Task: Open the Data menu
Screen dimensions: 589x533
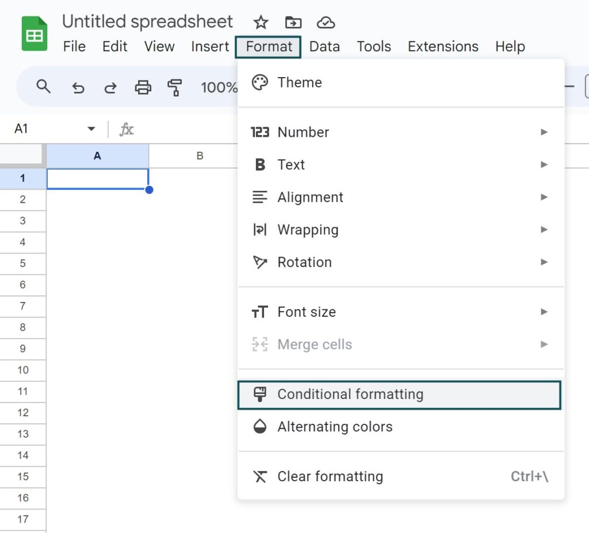Action: tap(324, 47)
